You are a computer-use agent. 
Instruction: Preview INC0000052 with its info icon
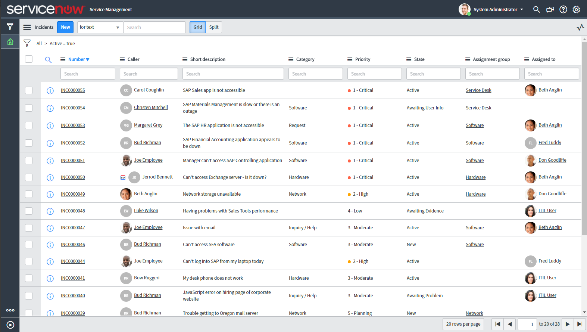coord(50,143)
